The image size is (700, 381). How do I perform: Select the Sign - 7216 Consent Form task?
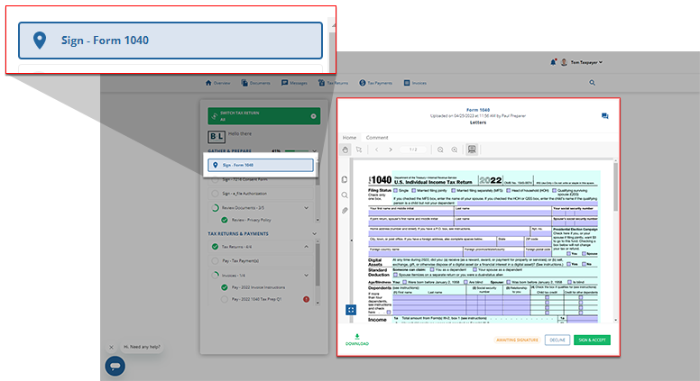261,179
